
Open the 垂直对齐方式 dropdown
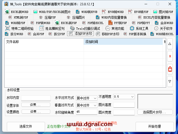87,105
